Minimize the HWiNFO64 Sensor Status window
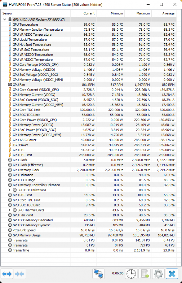182x283 pixels. pyautogui.click(x=148, y=5)
